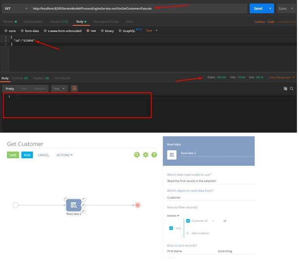Viewport: 299px width, 262px height.
Task: Switch to the Pre-request Script tab
Action: click(x=106, y=21)
